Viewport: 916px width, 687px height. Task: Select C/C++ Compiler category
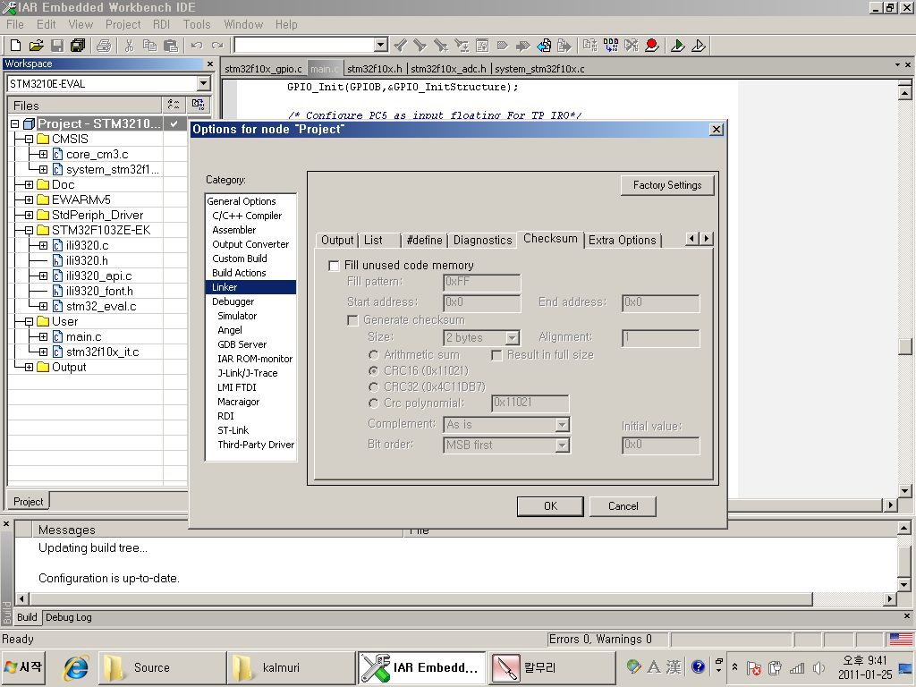coord(247,216)
